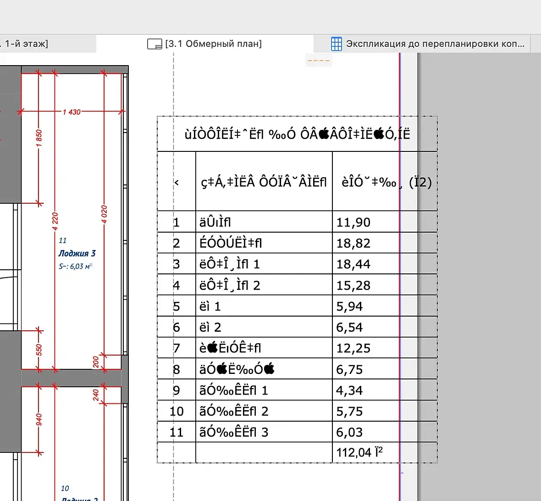Click the orange dashed marker above the table
541x501 pixels.
[319, 61]
